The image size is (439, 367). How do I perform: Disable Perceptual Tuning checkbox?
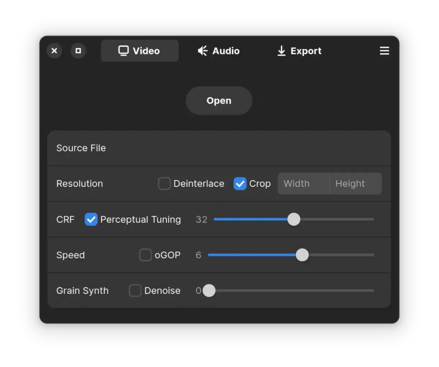(91, 219)
